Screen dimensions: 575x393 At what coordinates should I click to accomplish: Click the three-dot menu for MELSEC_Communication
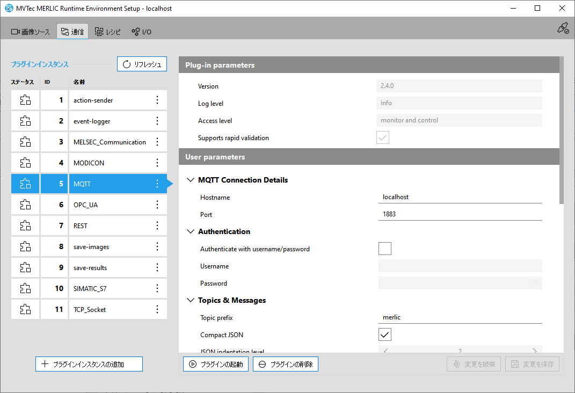pyautogui.click(x=157, y=142)
